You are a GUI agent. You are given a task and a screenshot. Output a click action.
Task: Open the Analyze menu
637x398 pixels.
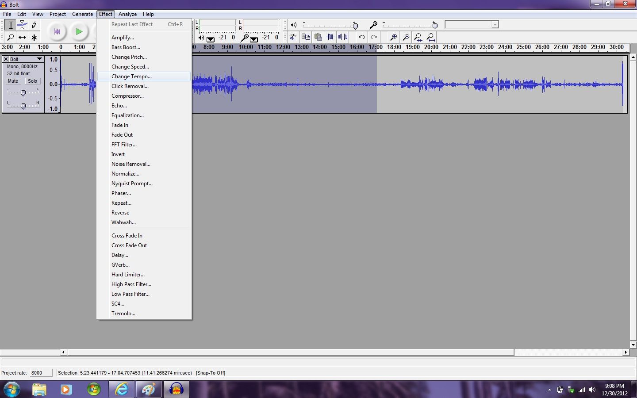click(127, 14)
